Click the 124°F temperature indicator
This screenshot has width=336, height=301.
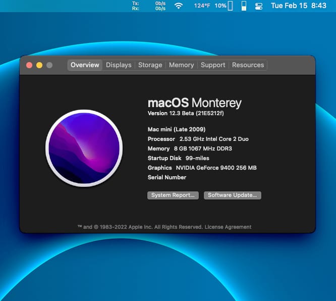202,6
